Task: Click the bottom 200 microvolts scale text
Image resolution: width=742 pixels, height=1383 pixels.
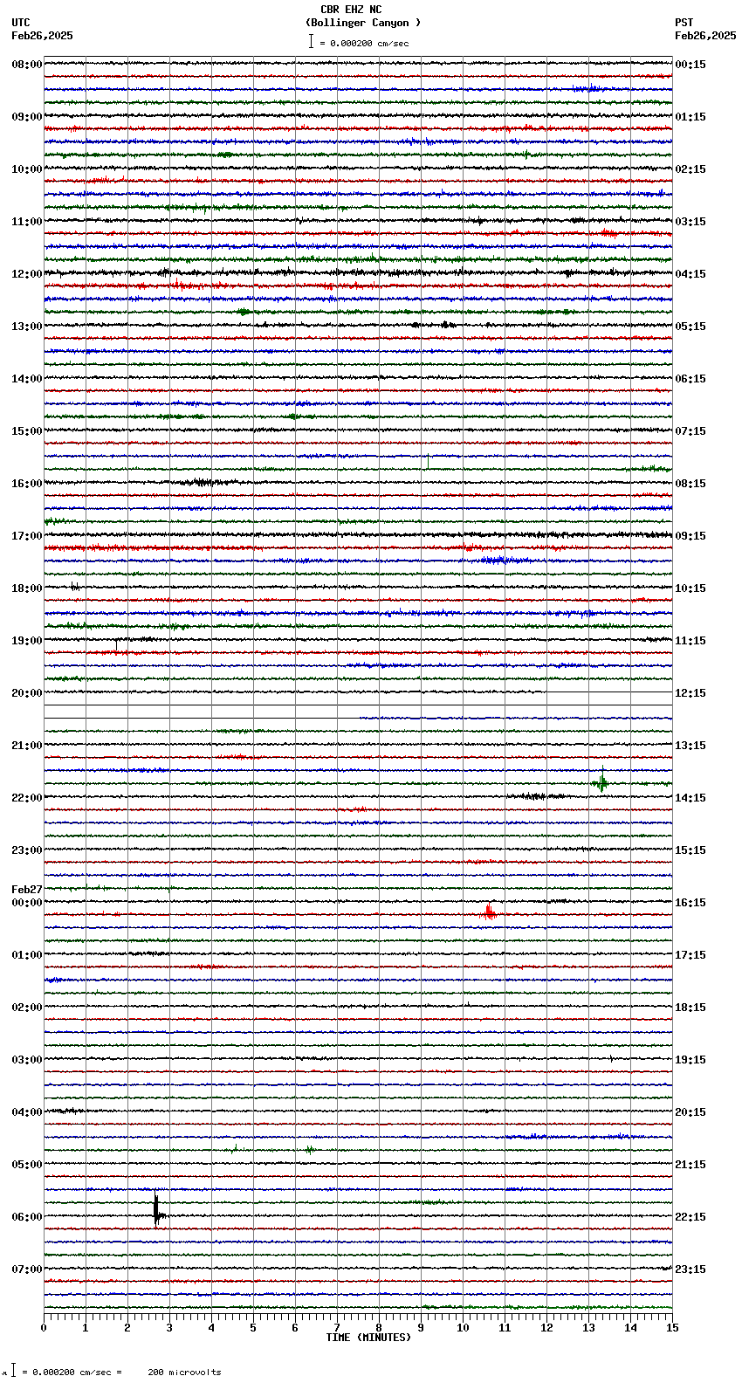Action: (x=184, y=1373)
